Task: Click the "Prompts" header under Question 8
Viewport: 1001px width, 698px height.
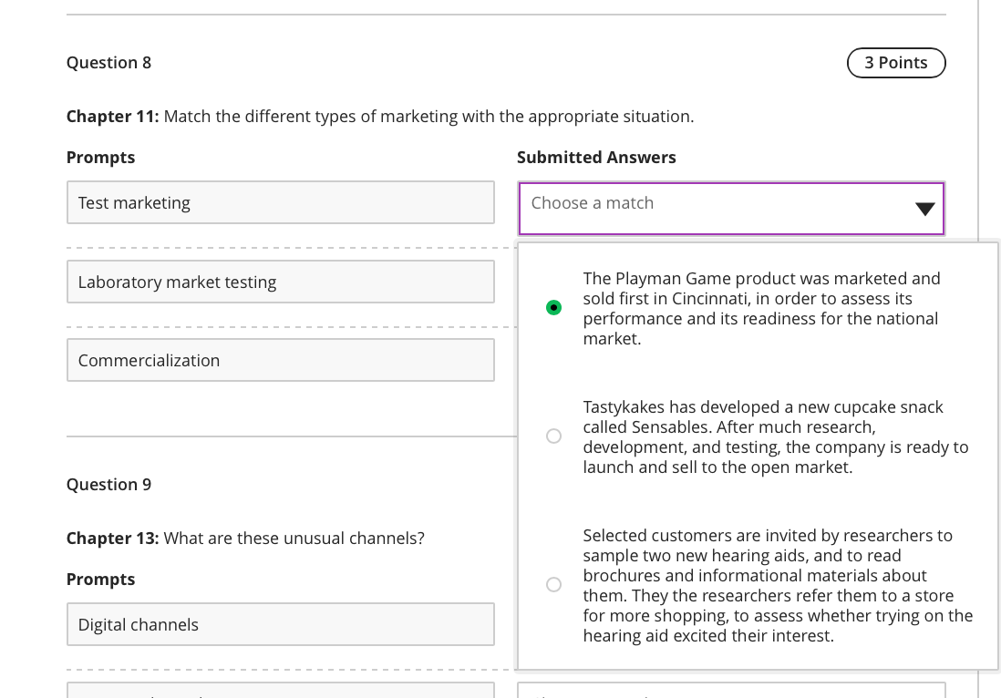Action: pyautogui.click(x=100, y=158)
